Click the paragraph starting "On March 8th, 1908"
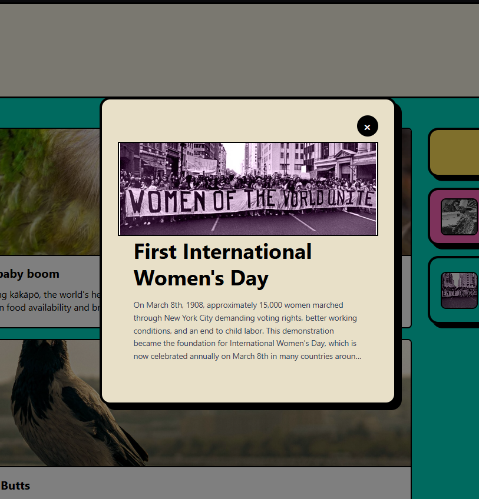Viewport: 479px width, 499px height. [247, 331]
